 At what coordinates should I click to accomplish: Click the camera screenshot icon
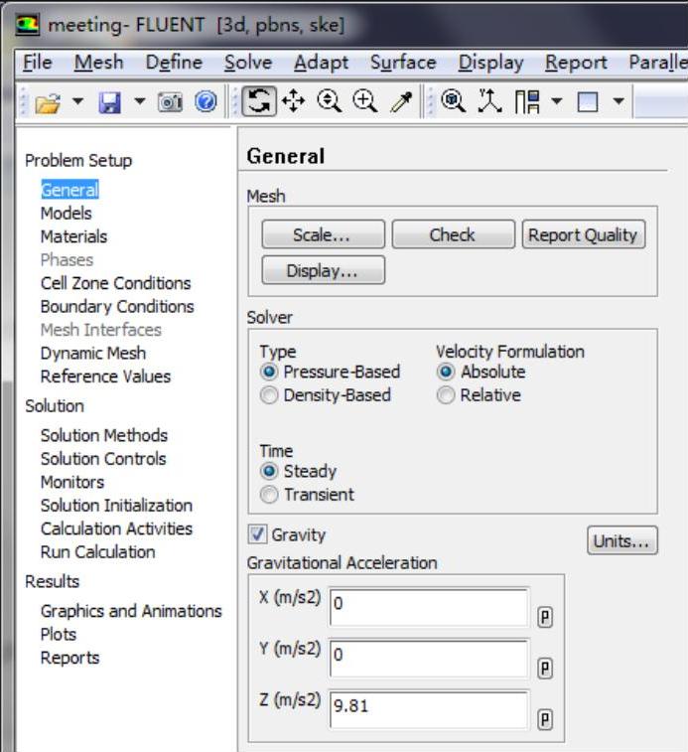pos(170,101)
